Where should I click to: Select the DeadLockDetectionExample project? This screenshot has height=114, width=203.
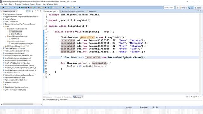point(15,48)
